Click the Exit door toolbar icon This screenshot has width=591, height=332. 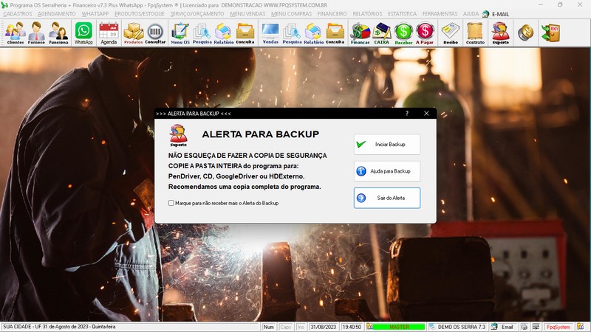pyautogui.click(x=550, y=32)
